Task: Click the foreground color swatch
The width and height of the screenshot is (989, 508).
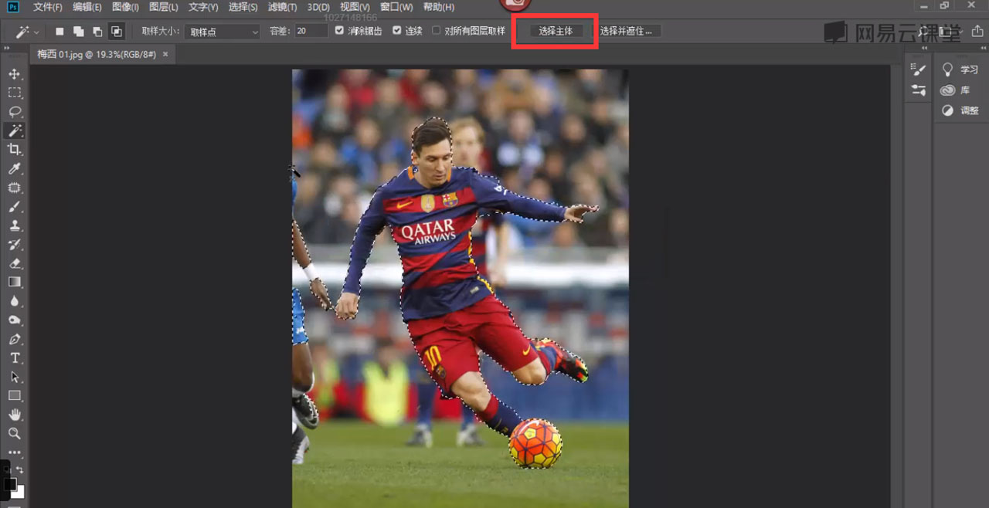Action: pos(9,484)
